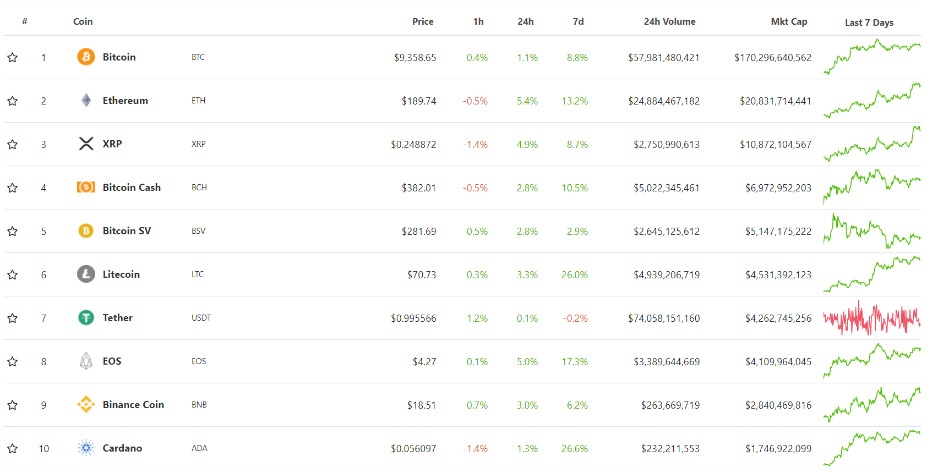This screenshot has height=473, width=927.
Task: Open Tether's red 7-day sparkline chart
Action: [872, 318]
